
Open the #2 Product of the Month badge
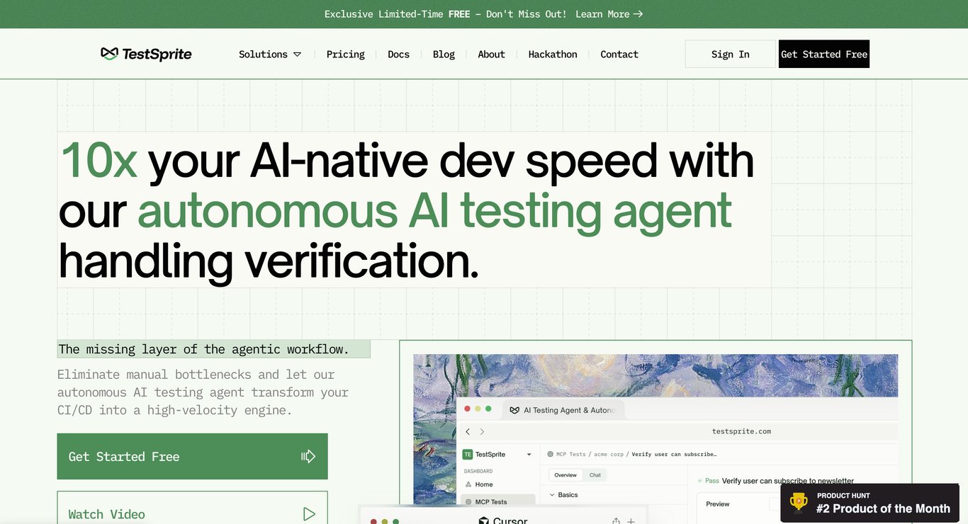click(870, 503)
